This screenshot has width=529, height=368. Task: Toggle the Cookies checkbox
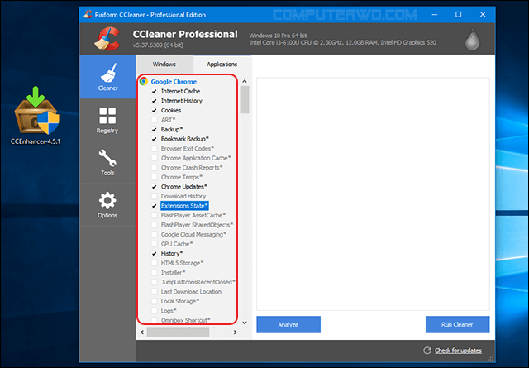(155, 111)
